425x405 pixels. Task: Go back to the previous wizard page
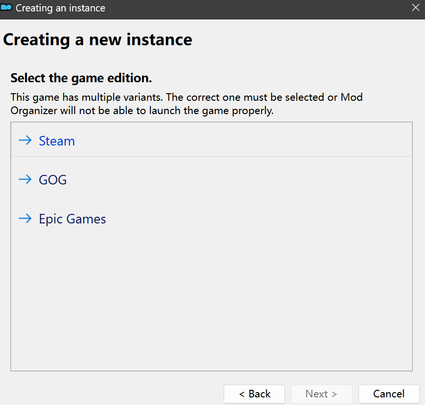(254, 394)
